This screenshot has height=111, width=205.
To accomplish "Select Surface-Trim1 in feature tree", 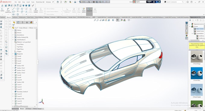I will click(21, 68).
